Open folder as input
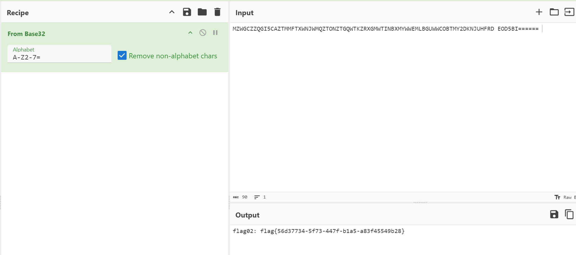Image resolution: width=576 pixels, height=255 pixels. pos(554,12)
